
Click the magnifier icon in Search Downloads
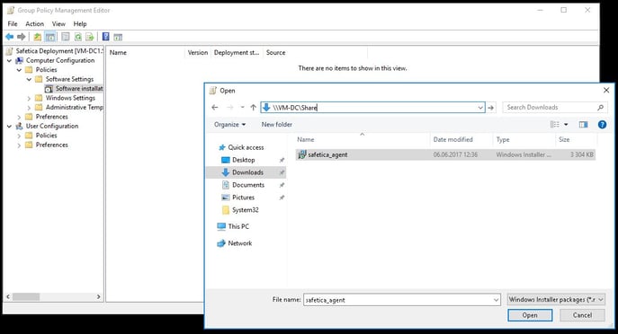click(x=600, y=108)
